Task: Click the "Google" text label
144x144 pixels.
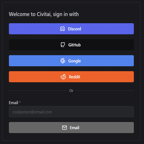Action: (x=74, y=61)
